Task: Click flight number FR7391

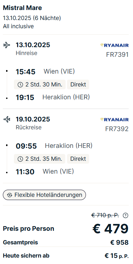Action: coord(117,55)
